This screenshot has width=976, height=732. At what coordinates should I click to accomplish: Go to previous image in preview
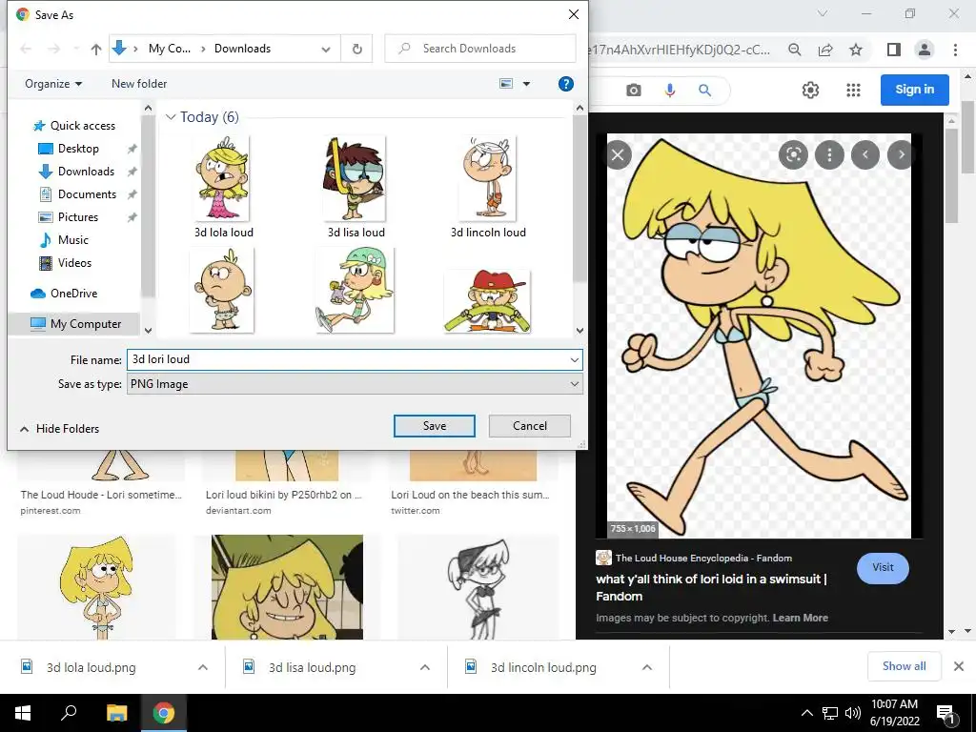(x=865, y=154)
